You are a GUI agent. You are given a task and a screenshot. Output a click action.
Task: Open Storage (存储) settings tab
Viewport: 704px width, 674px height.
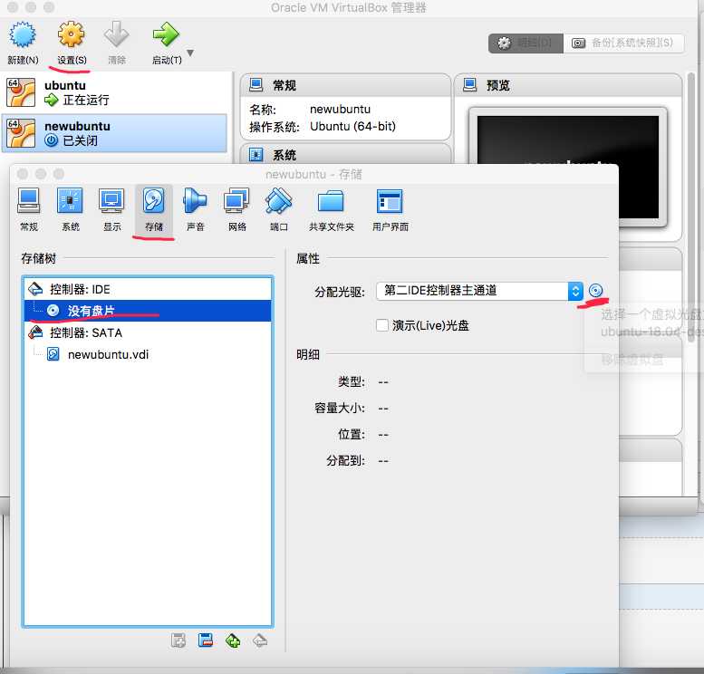[x=153, y=209]
